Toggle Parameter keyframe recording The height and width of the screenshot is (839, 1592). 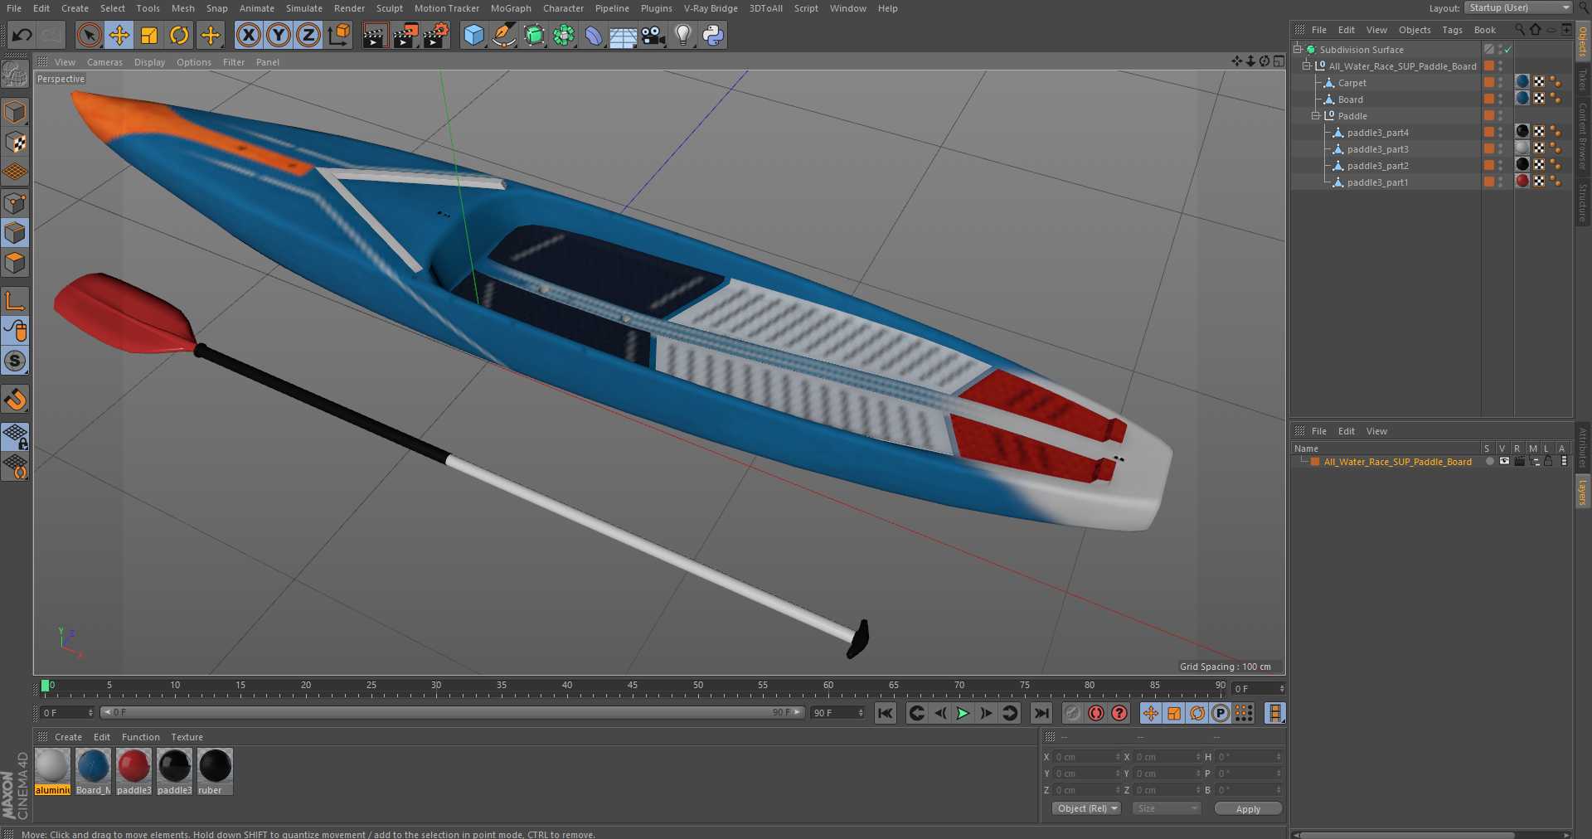(1221, 713)
